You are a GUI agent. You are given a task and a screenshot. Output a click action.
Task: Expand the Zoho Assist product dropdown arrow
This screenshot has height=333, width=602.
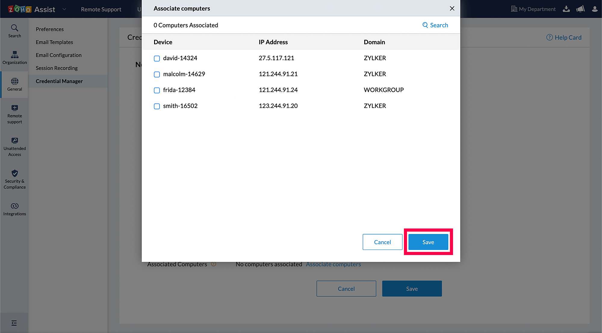click(x=64, y=9)
